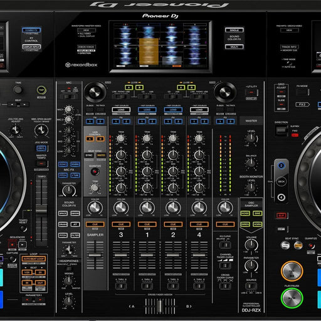Screen dimensions: 321x321
Task: Click the BOOTH MONITOR level knob
Action: point(251,188)
